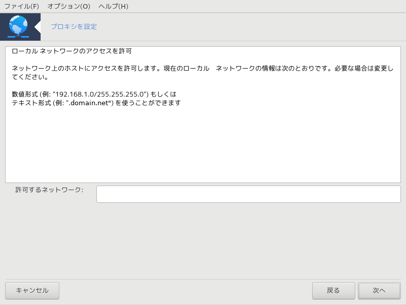Click the 許可するネットワーク: label
The height and width of the screenshot is (305, 406).
coord(49,190)
